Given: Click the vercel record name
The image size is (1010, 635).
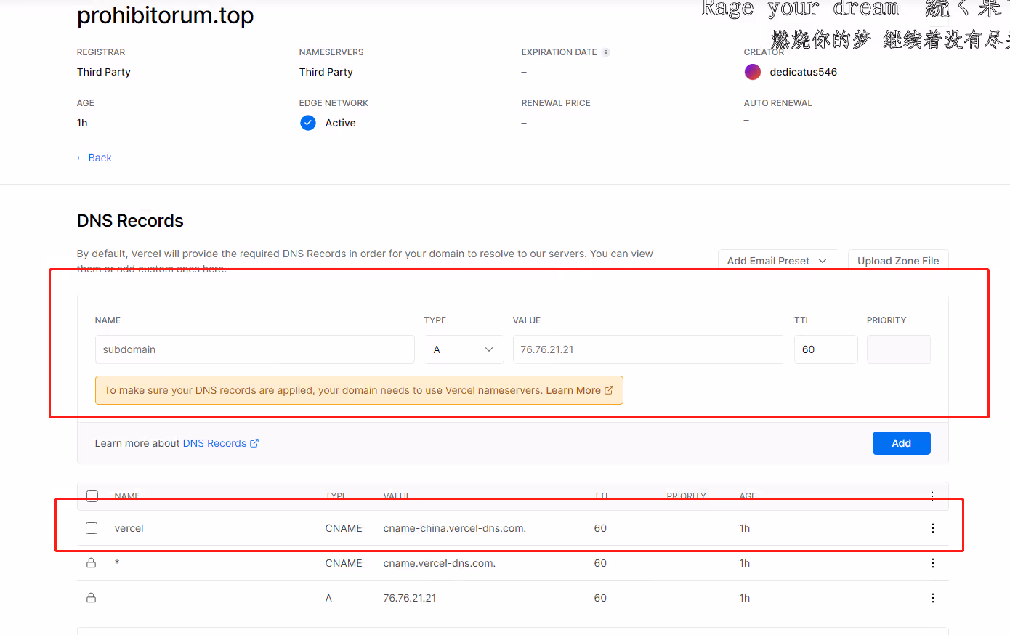Looking at the screenshot, I should (129, 528).
